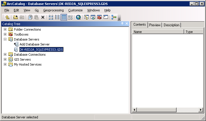
Task: Click status text Database Server selected
Action: tap(20, 117)
